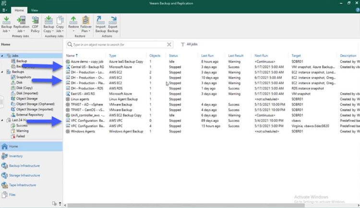
Task: Switch to the View ribbon tab
Action: coord(35,10)
